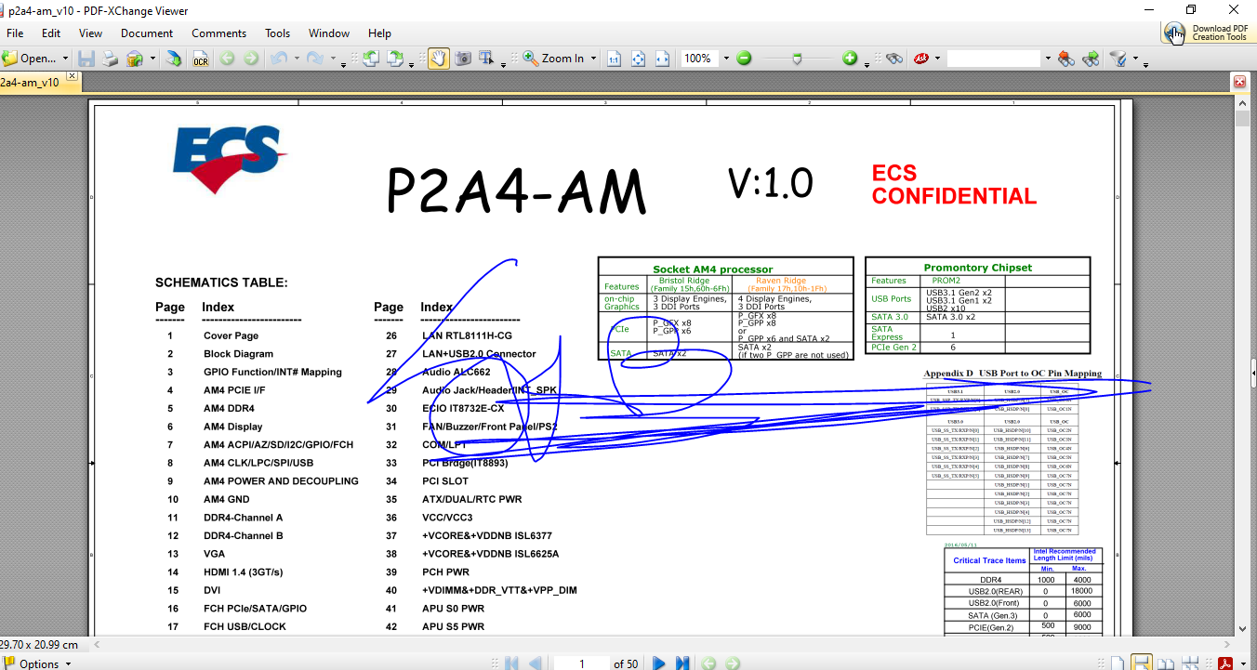Image resolution: width=1257 pixels, height=670 pixels.
Task: Expand the Open button dropdown arrow
Action: click(65, 59)
